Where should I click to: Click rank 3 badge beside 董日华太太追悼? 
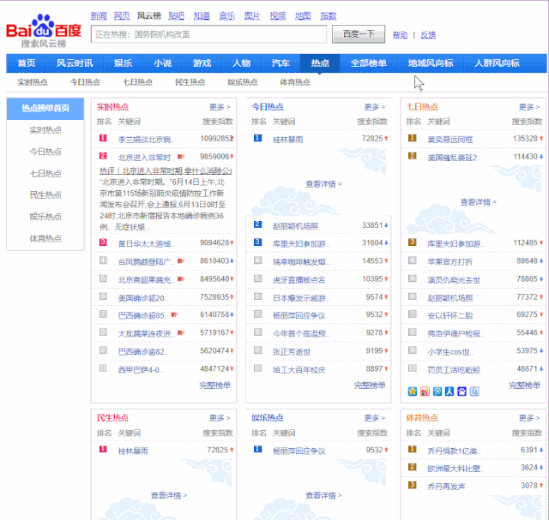point(103,242)
